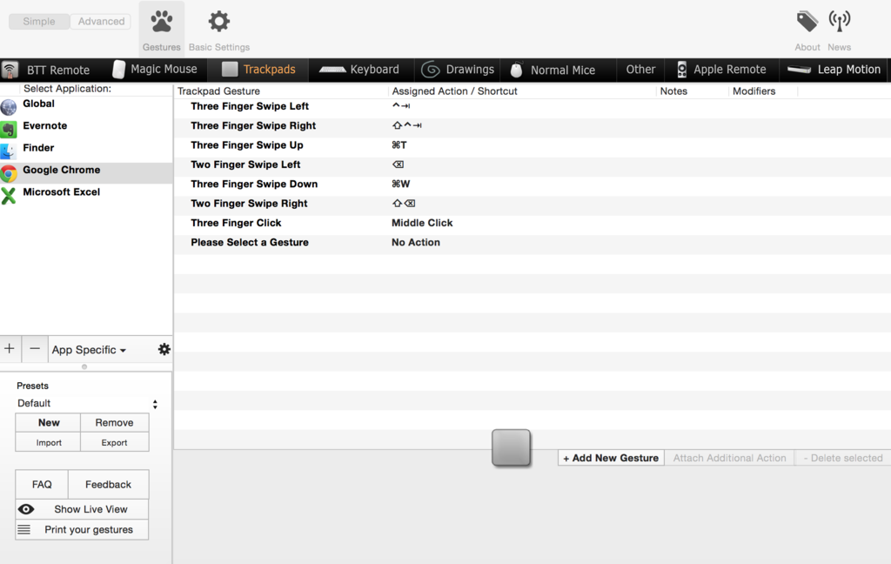Open Basic Settings gear icon
Image resolution: width=891 pixels, height=564 pixels.
click(x=219, y=30)
